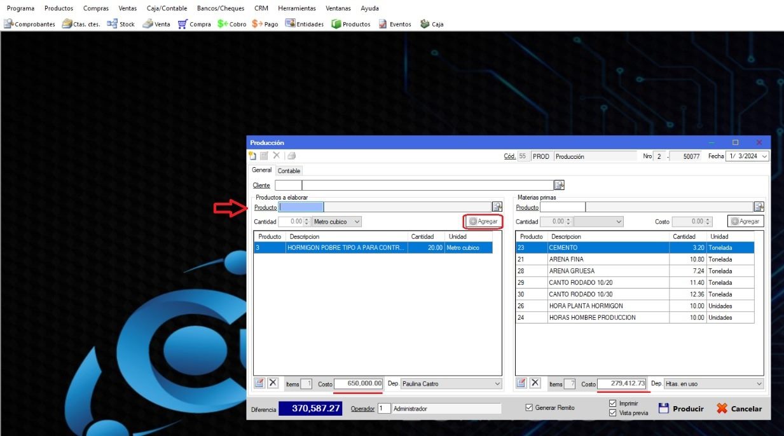Open Comprobantes from the toolbar

pos(30,24)
